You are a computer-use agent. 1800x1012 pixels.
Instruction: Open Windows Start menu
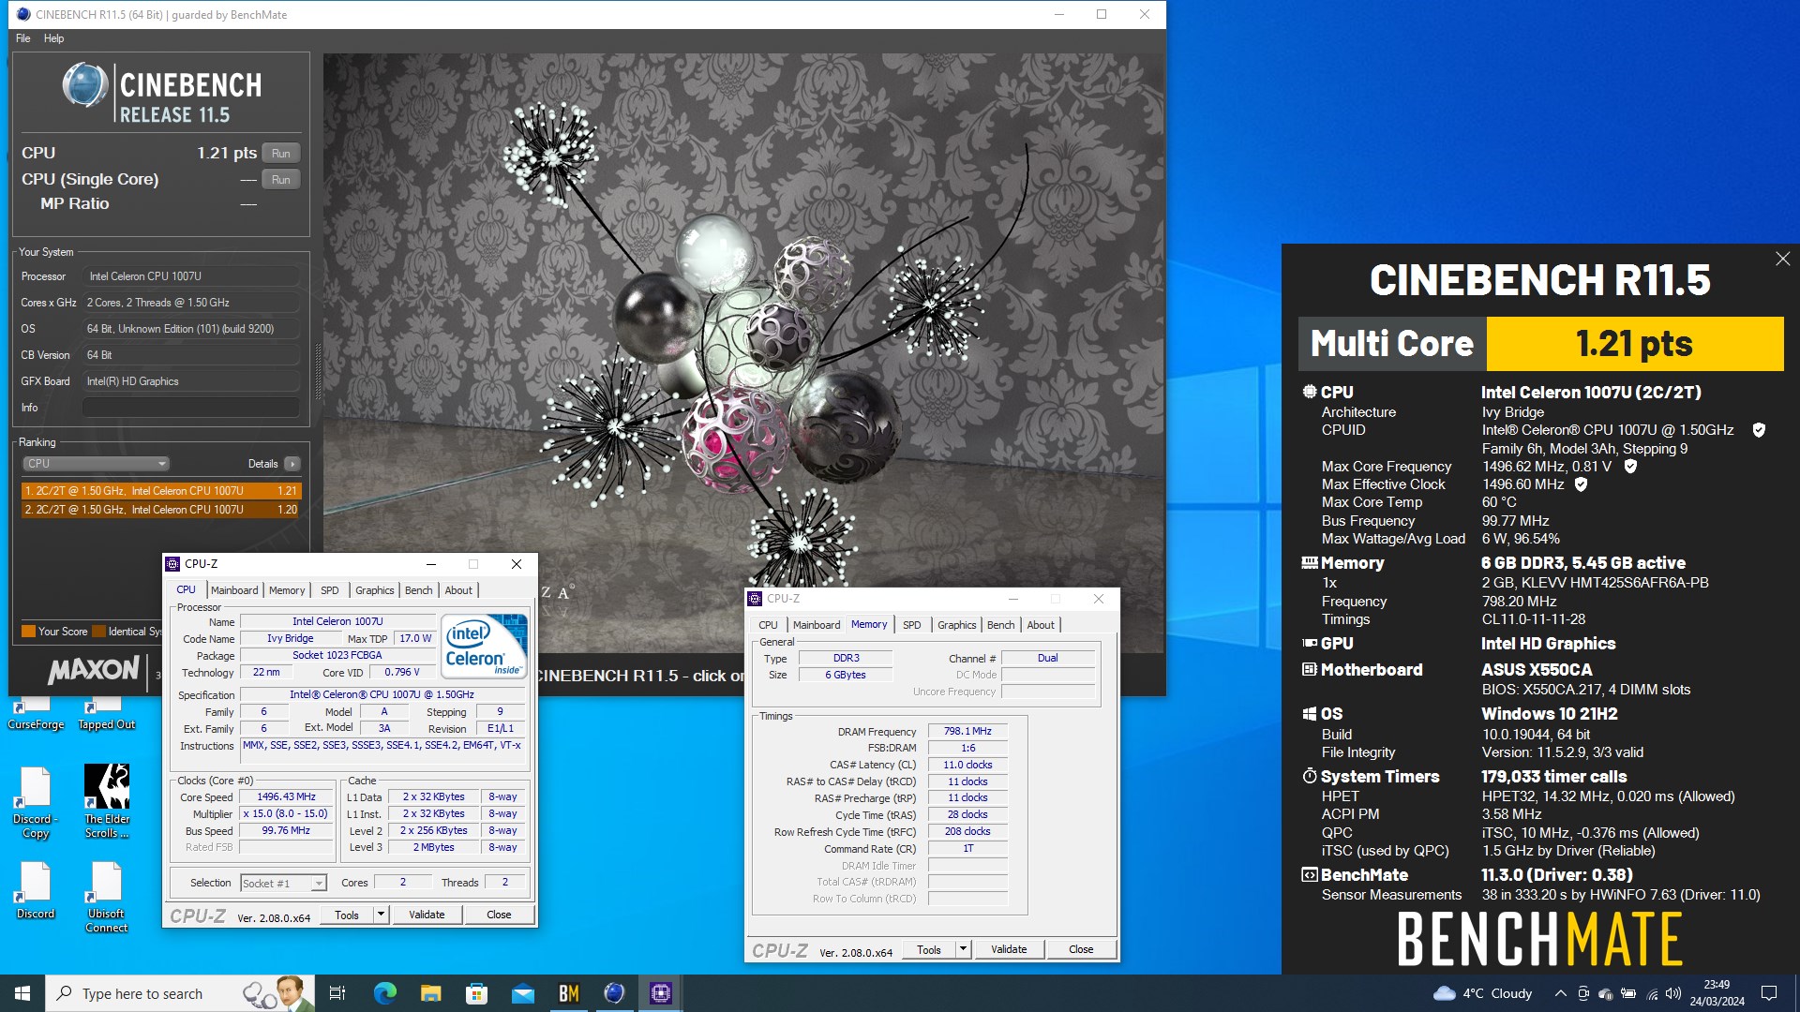[22, 993]
